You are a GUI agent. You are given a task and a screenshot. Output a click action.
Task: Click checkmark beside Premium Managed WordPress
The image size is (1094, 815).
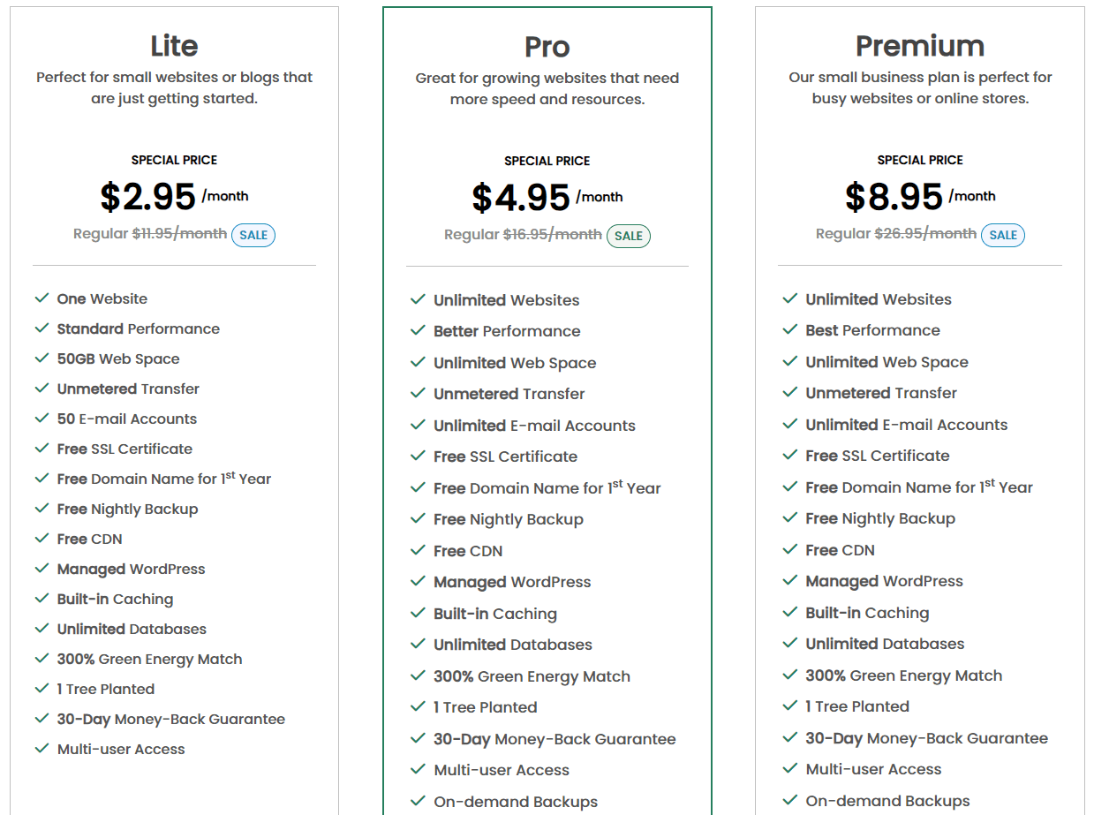pyautogui.click(x=790, y=581)
